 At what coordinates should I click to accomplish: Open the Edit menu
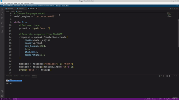pos(5,3)
